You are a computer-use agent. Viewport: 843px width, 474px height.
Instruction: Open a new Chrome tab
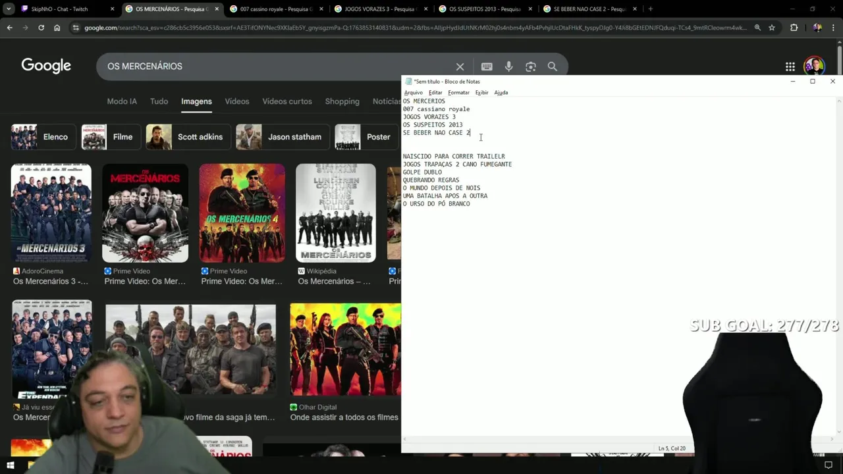coord(650,9)
